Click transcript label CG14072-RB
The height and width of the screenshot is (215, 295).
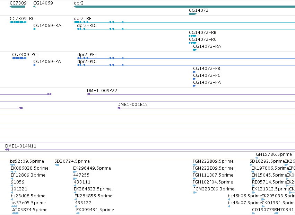[203, 33]
